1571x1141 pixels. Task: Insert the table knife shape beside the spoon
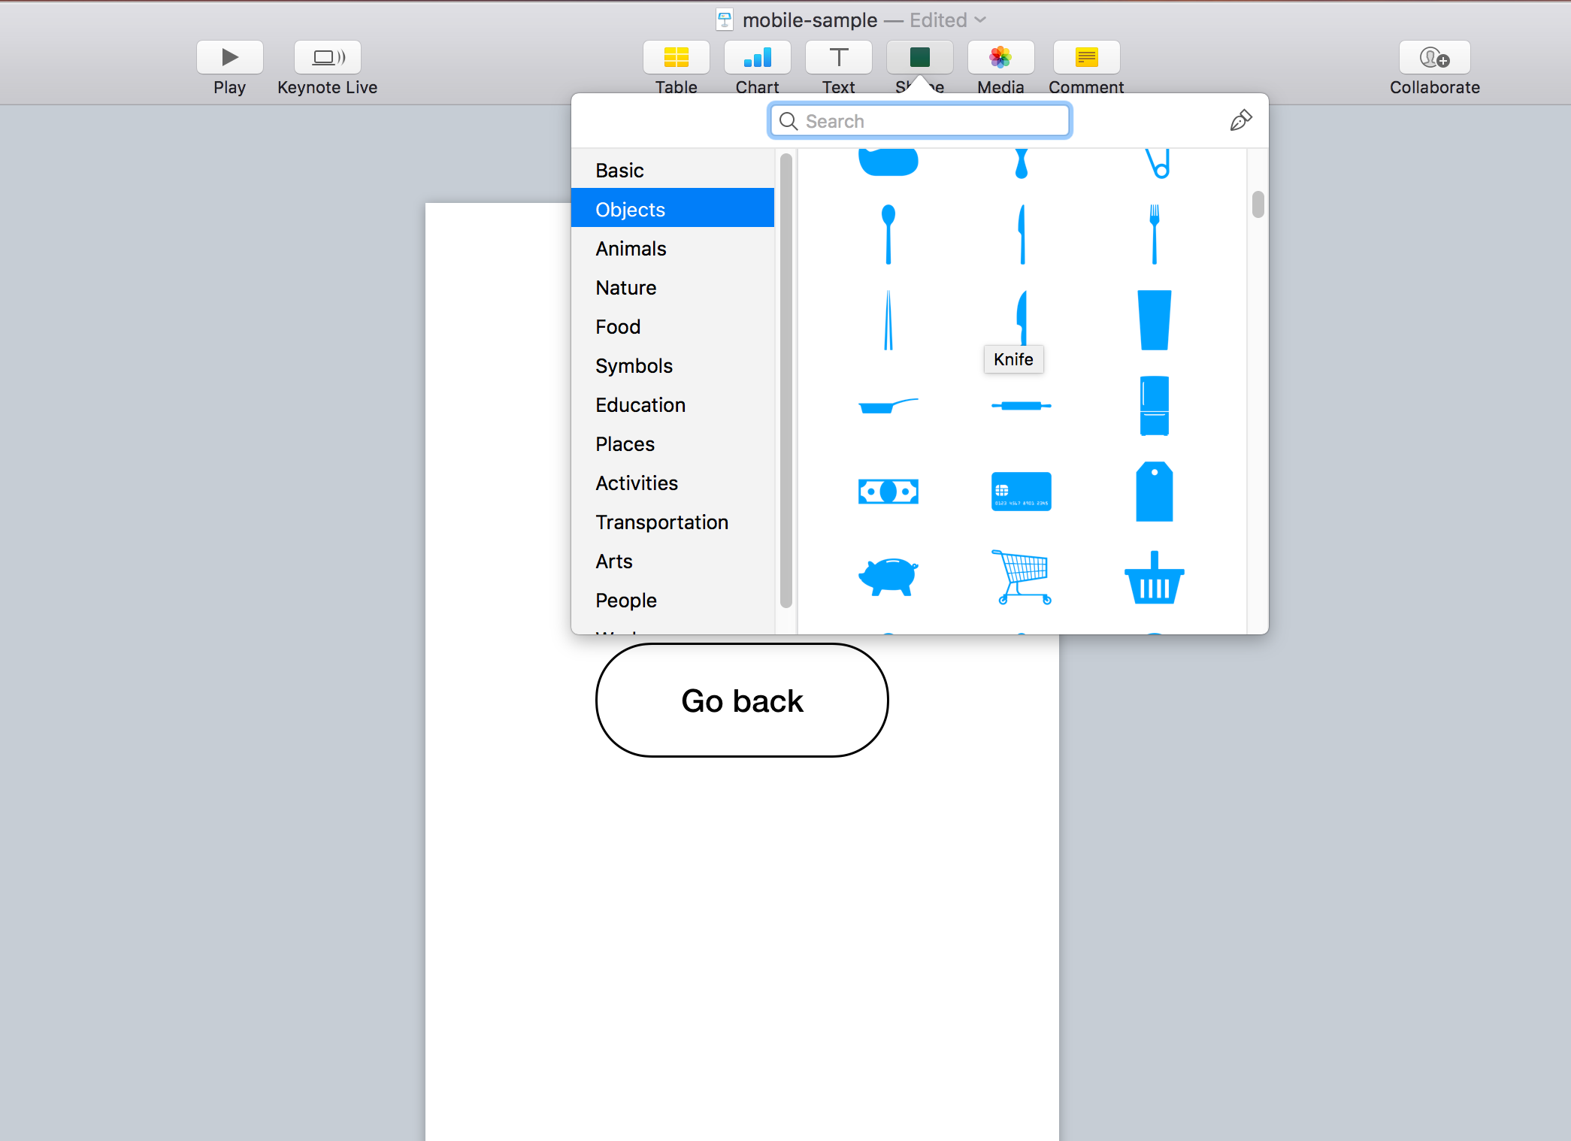tap(1022, 234)
